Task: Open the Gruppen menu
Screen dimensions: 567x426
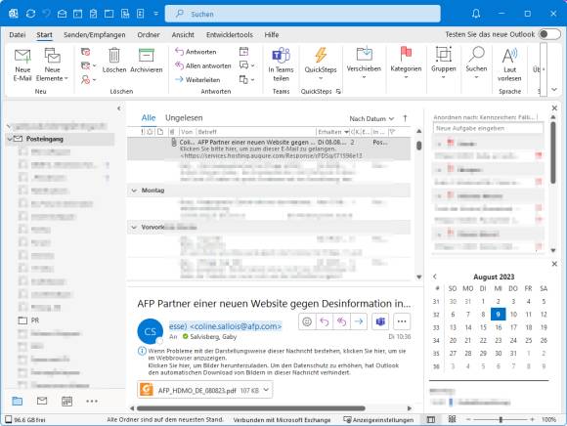Action: coord(443,64)
